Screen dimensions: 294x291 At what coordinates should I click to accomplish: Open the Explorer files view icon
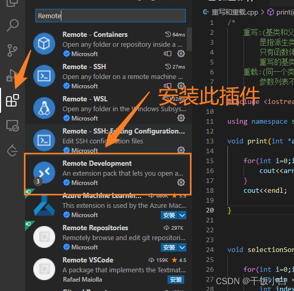point(12,3)
